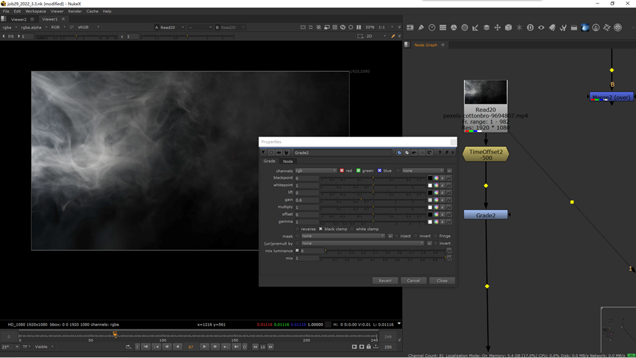The image size is (636, 358).
Task: Open the Image nodes toolbar menu
Action: 410,28
